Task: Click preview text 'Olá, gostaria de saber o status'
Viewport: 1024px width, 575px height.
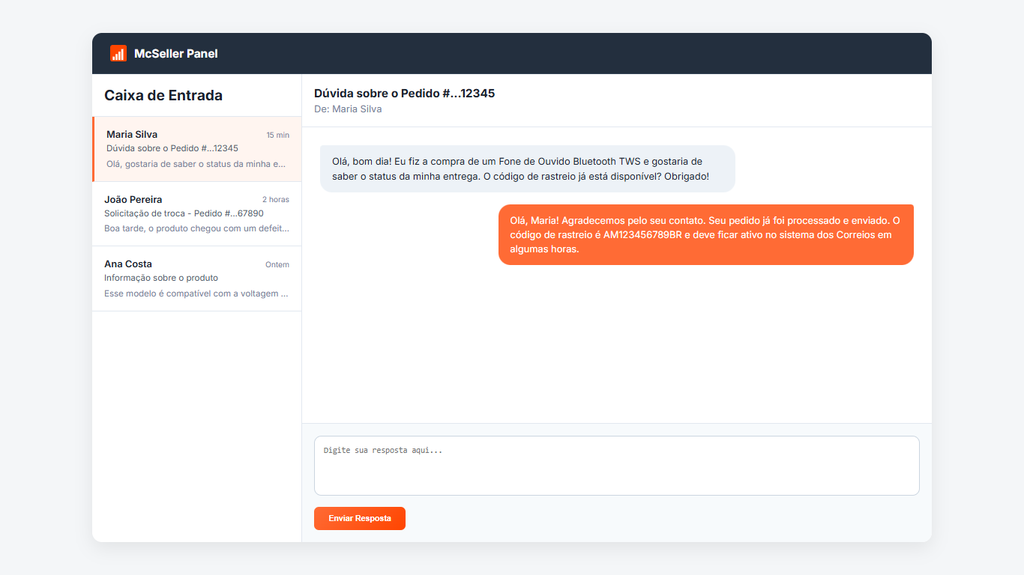Action: tap(196, 164)
